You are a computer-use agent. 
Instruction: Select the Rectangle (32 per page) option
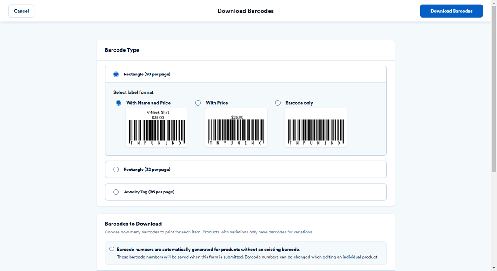click(x=116, y=169)
